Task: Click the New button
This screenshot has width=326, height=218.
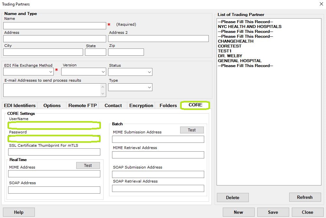Action: pyautogui.click(x=238, y=212)
